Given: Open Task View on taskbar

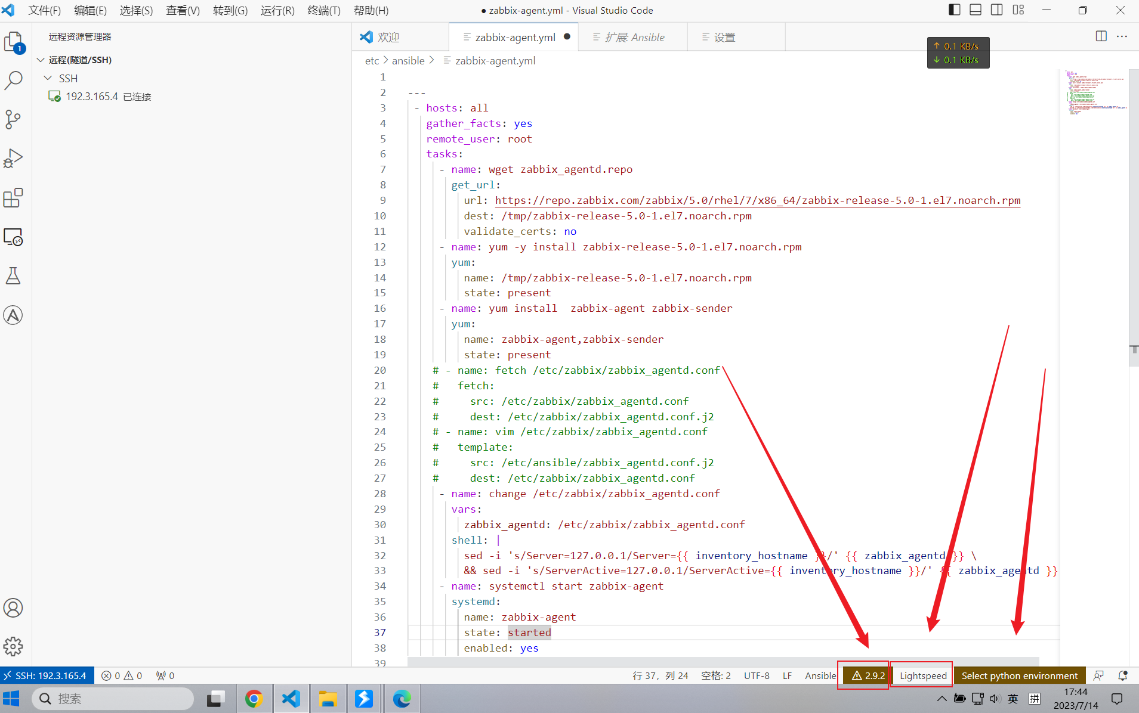Looking at the screenshot, I should click(215, 698).
